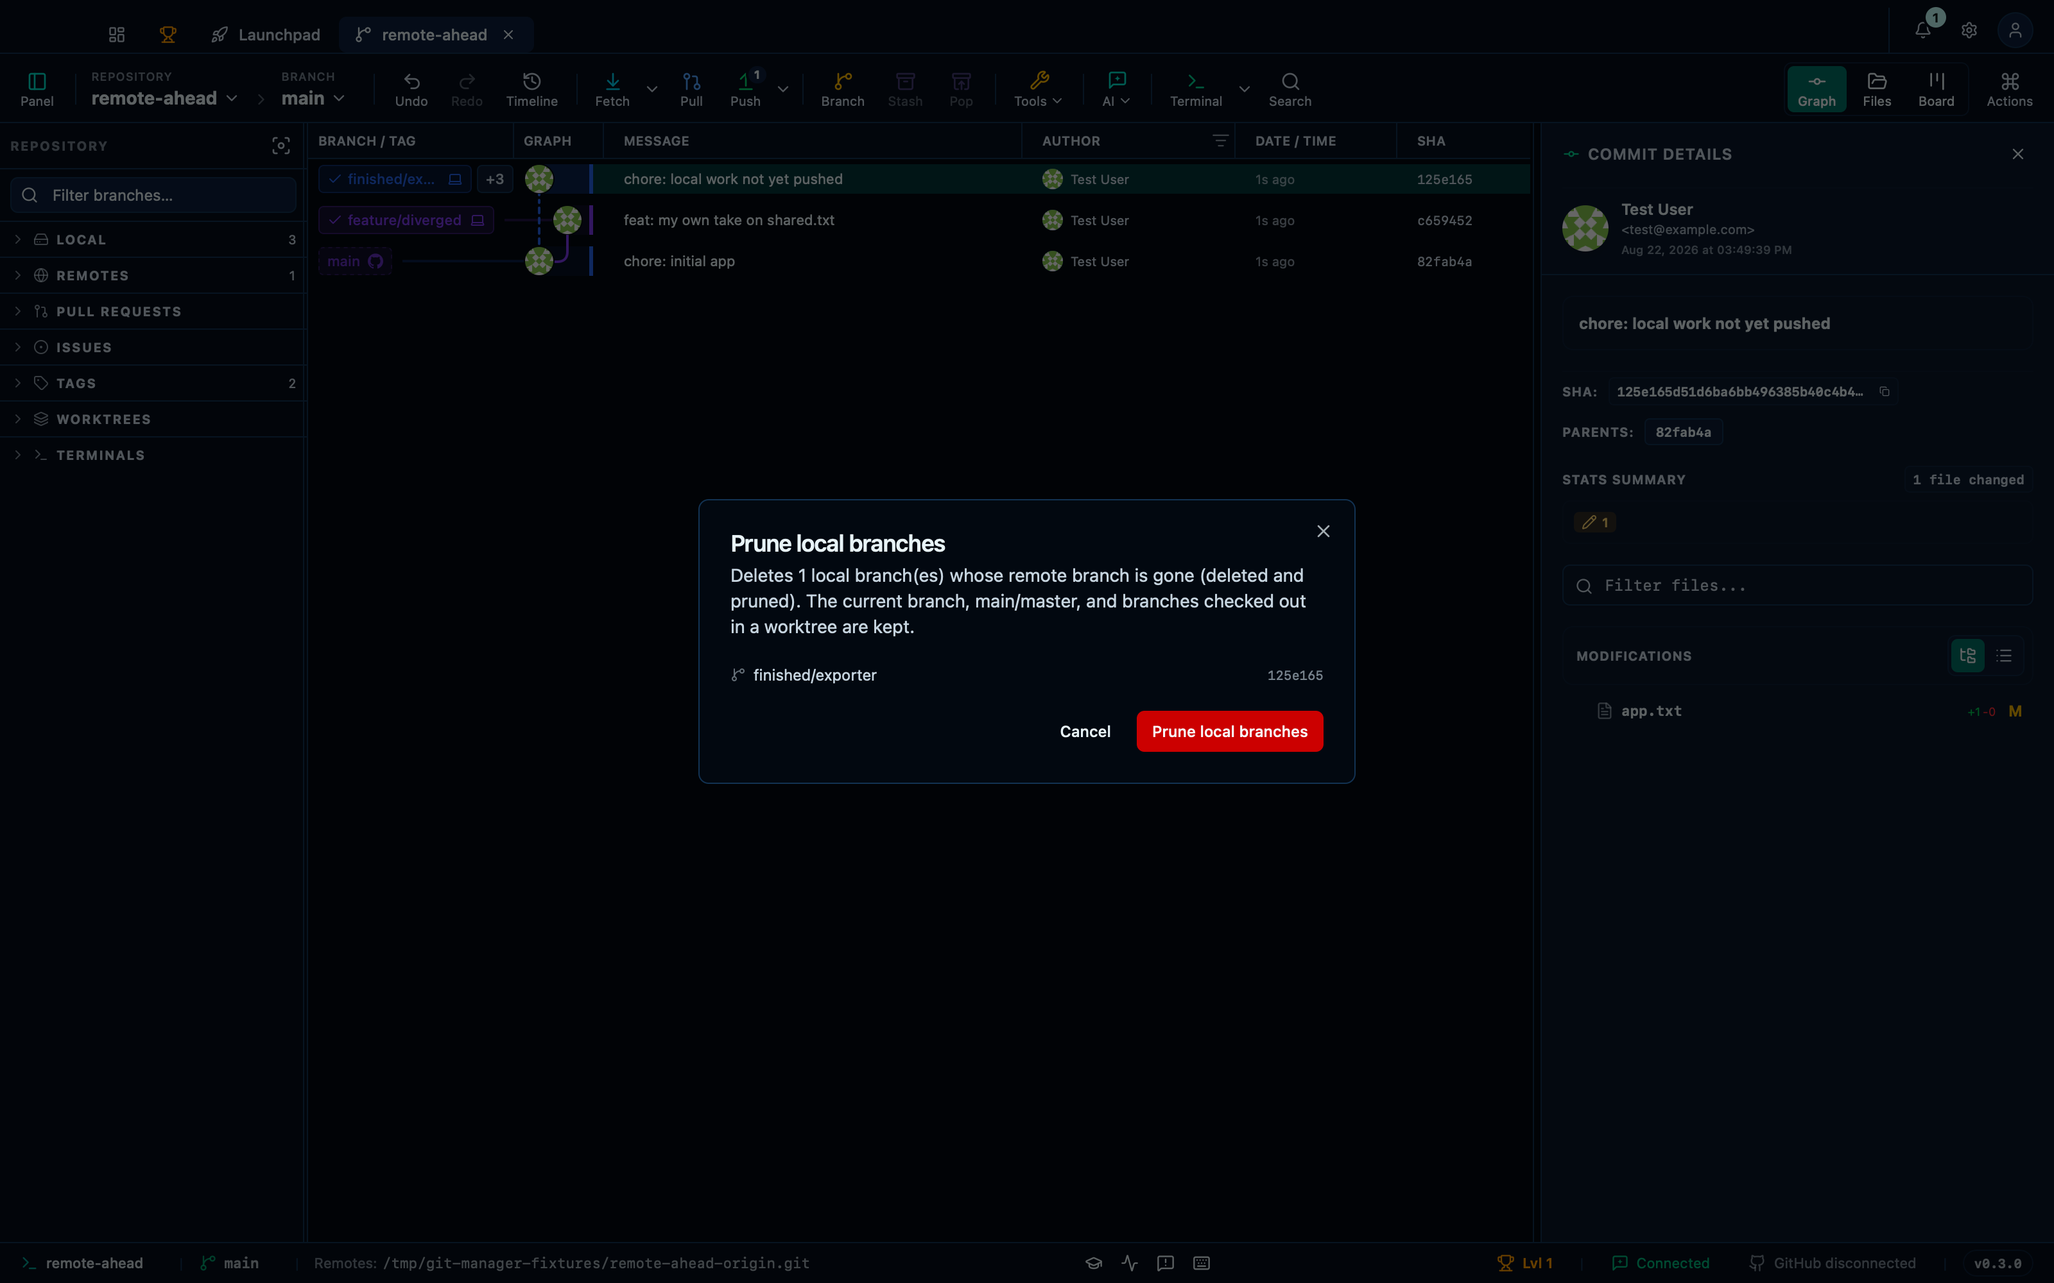
Task: Create a new Branch
Action: click(843, 89)
